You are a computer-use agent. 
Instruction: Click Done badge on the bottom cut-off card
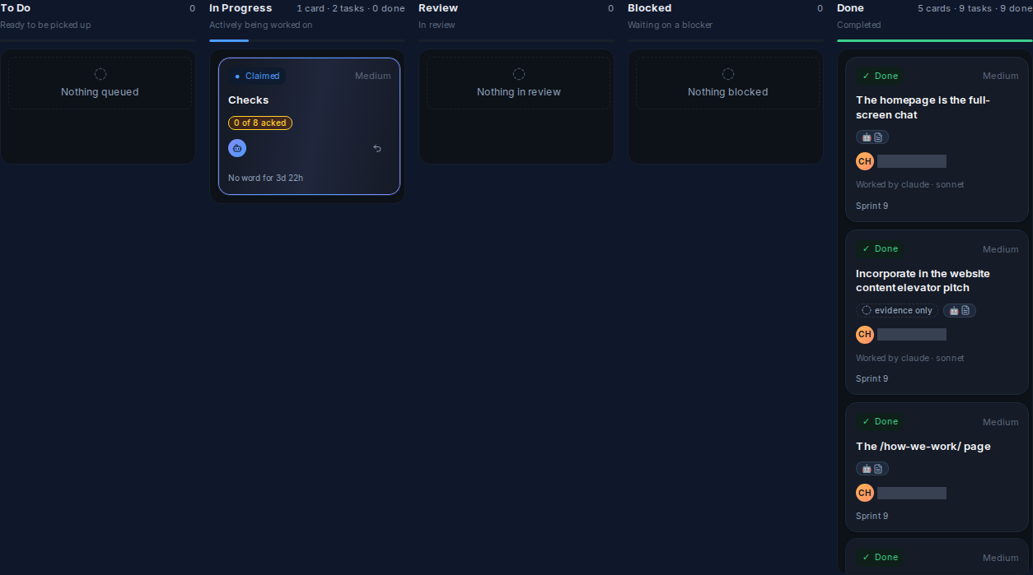pyautogui.click(x=880, y=557)
